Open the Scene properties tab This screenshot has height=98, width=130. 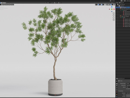pyautogui.click(x=117, y=90)
